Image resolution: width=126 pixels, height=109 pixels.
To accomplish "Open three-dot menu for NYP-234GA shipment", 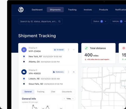I will click(69, 50).
